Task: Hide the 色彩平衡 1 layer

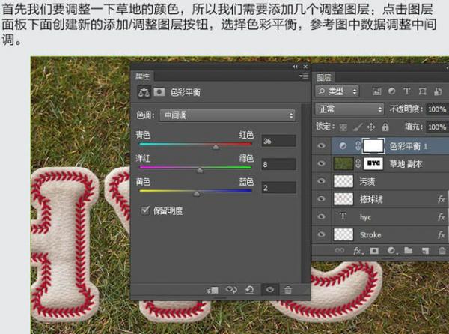Action: pos(322,145)
